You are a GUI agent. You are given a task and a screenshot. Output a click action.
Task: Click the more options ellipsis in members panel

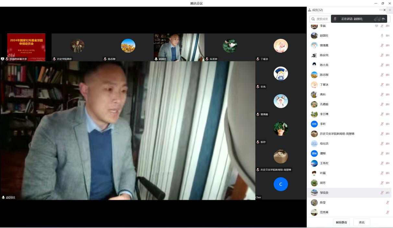tap(381, 10)
